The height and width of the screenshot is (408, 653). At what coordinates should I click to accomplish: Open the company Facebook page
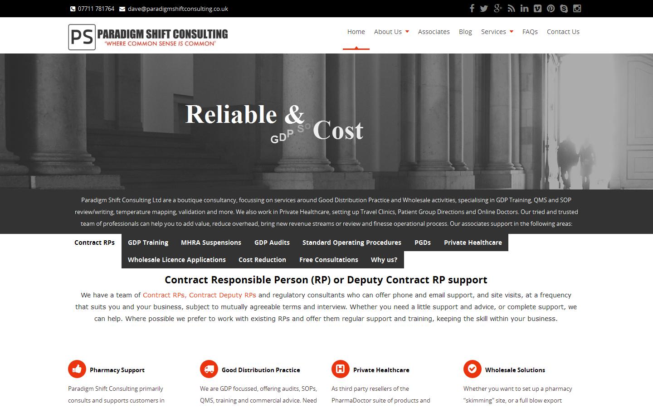pyautogui.click(x=472, y=8)
